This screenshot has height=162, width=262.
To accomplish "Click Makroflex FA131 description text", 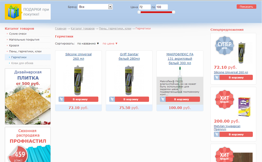I will click(179, 88).
